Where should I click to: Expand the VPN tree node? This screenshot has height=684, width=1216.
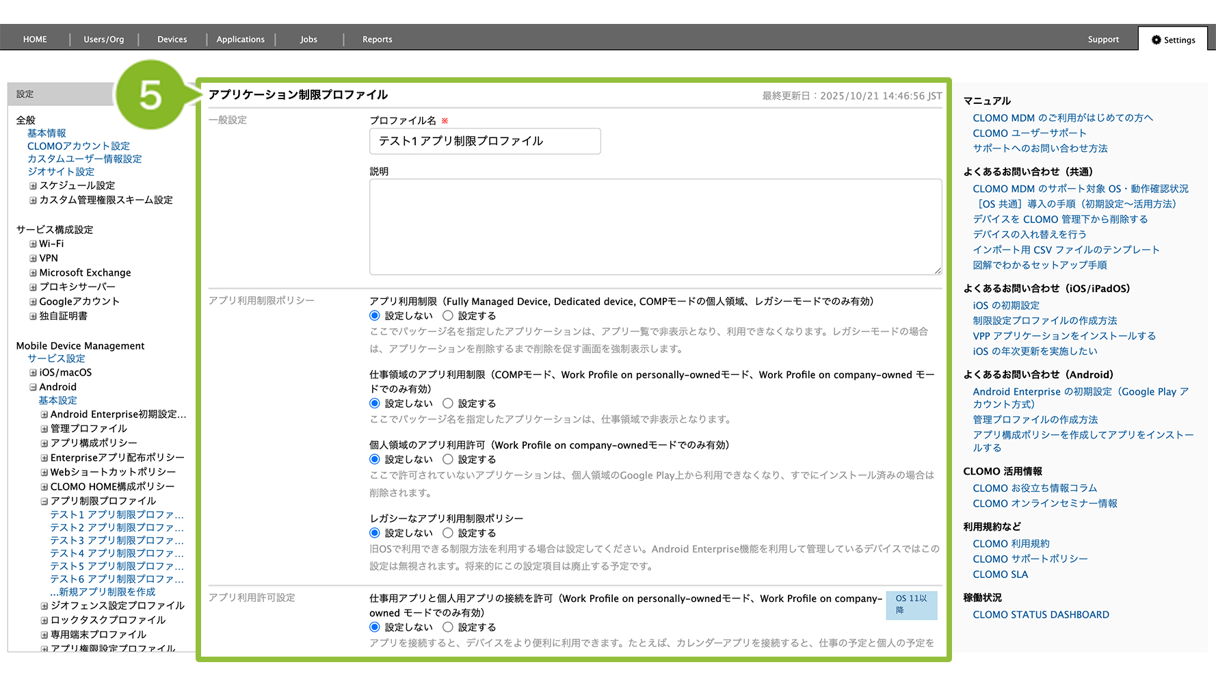coord(33,259)
